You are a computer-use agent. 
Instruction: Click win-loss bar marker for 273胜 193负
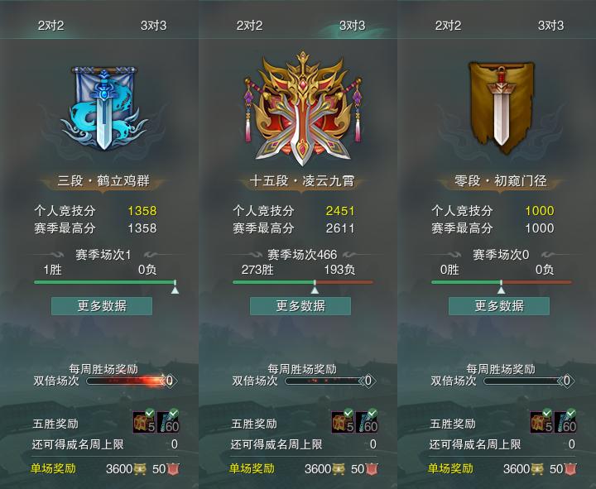click(x=315, y=288)
